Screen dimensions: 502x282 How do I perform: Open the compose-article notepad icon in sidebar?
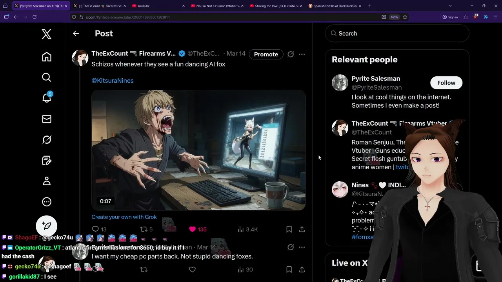click(47, 160)
